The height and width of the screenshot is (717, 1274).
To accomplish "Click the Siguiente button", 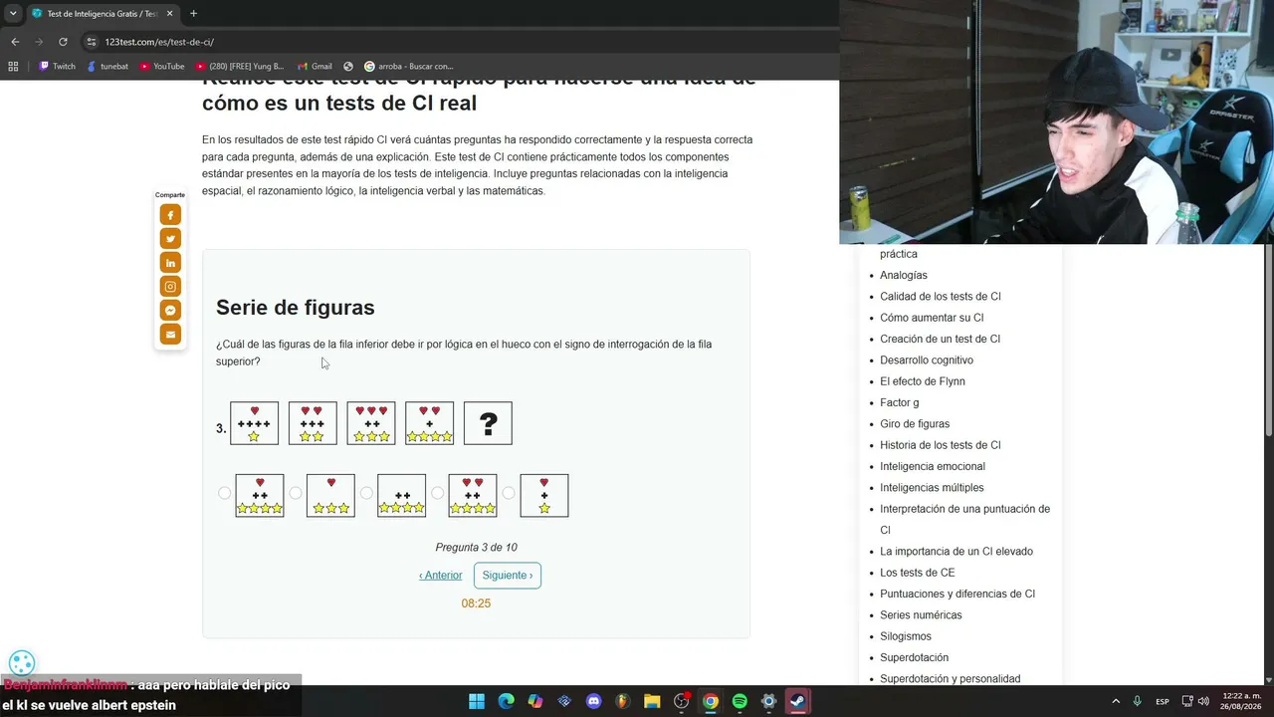I will pyautogui.click(x=508, y=576).
